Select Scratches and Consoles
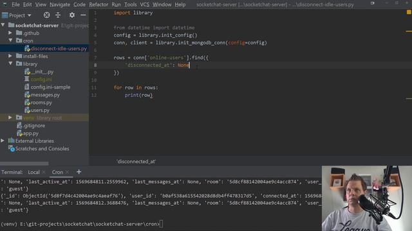The image size is (412, 231). point(42,148)
